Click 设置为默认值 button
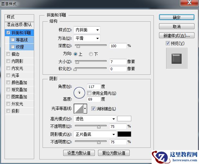199x164 pixels. (79, 153)
